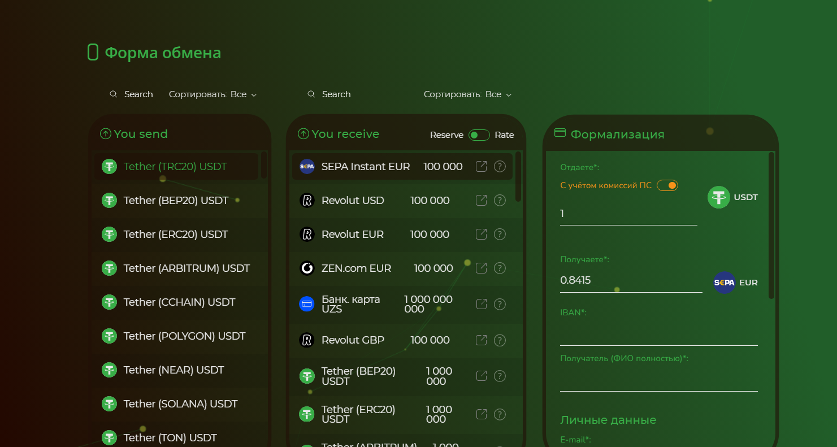Image resolution: width=837 pixels, height=447 pixels.
Task: Select Tether (CCHAIN) USDT to send
Action: tap(180, 302)
